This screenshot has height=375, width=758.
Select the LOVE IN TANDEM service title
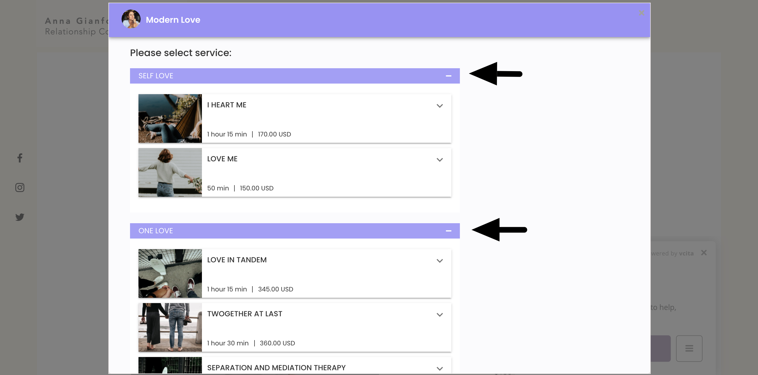click(237, 260)
